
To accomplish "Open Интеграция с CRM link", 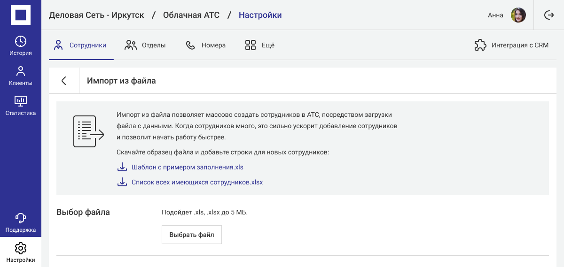I will (520, 46).
